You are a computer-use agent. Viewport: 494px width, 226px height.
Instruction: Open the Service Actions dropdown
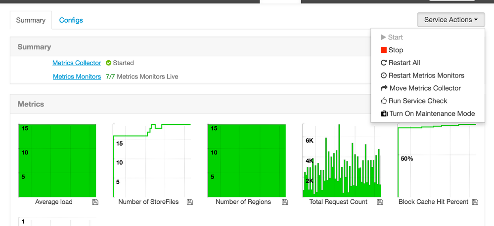point(451,20)
